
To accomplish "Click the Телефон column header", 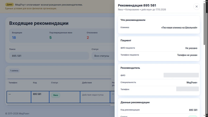I will [13, 82].
